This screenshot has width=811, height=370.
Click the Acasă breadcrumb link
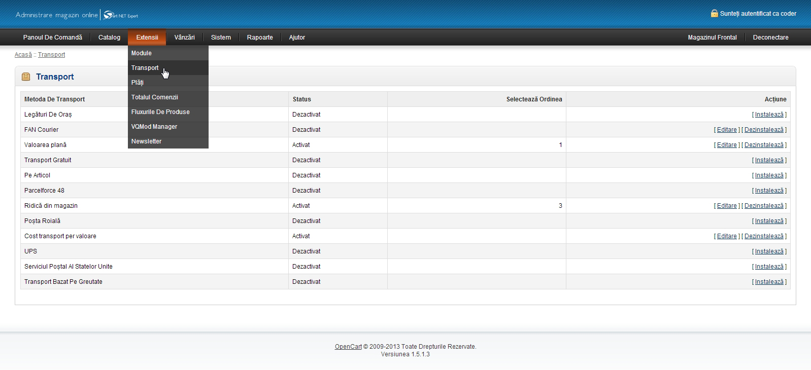[x=23, y=55]
